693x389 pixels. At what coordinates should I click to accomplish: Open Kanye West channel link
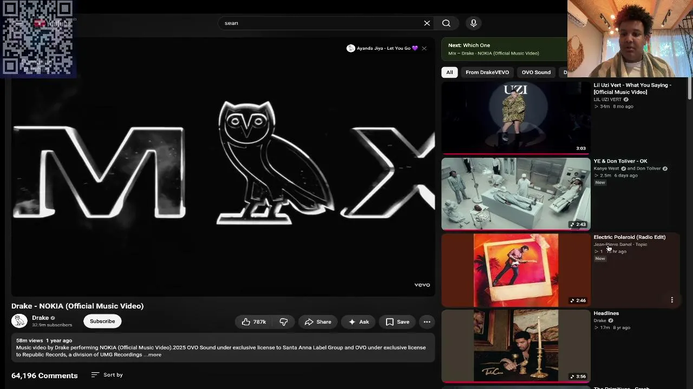coord(606,169)
